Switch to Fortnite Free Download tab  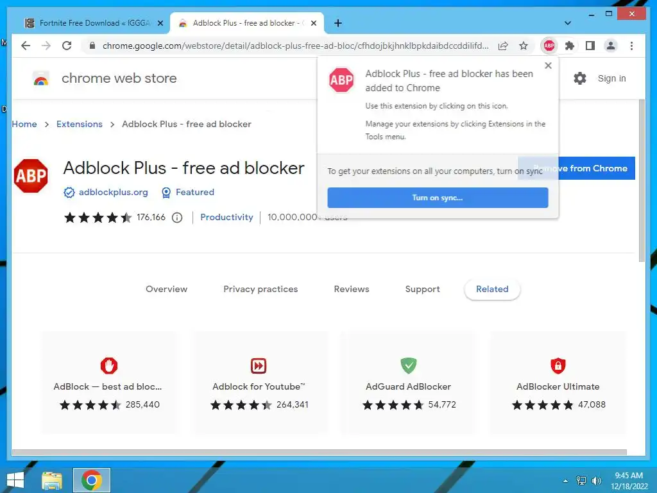pos(95,23)
